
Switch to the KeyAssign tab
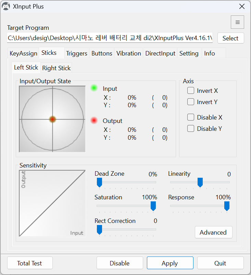click(x=23, y=53)
